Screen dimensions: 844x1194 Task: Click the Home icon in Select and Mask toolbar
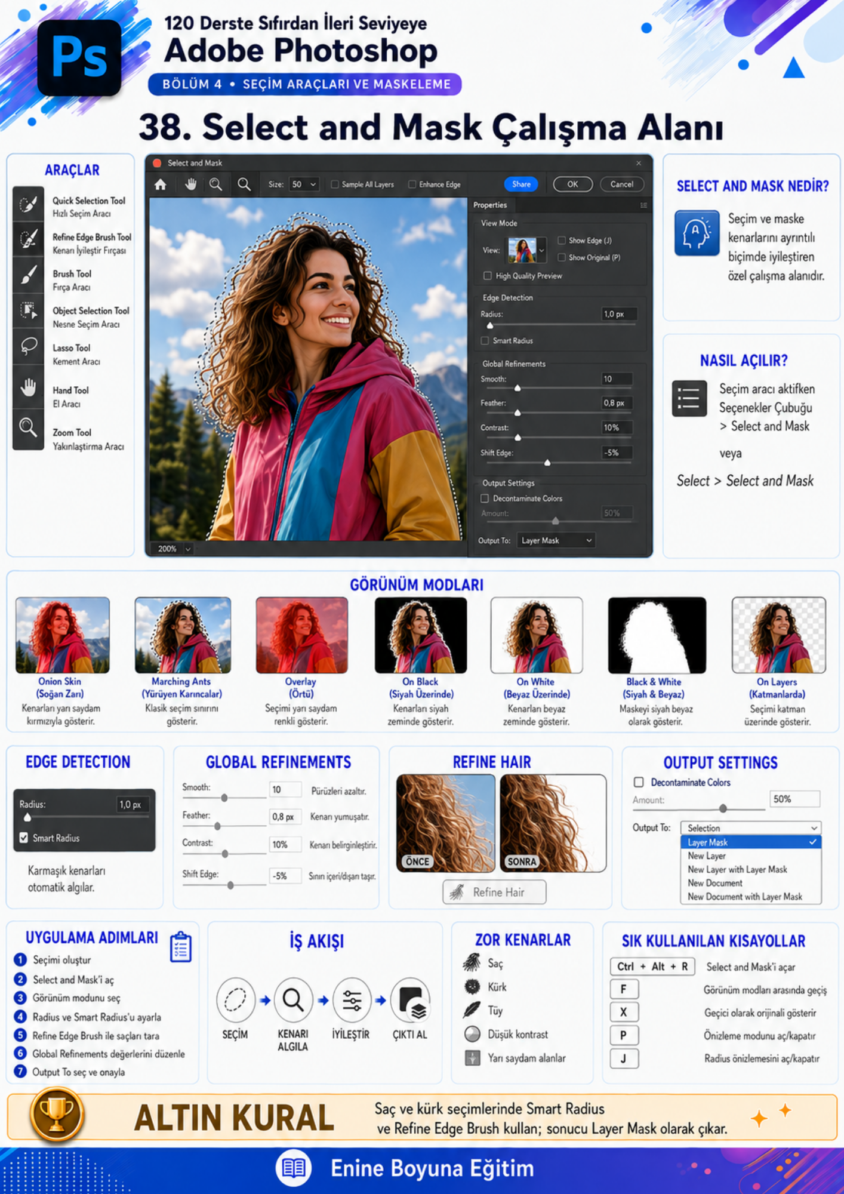161,184
